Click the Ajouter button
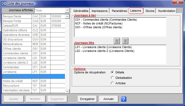Viewport: 185px width, 106px height. [14, 99]
